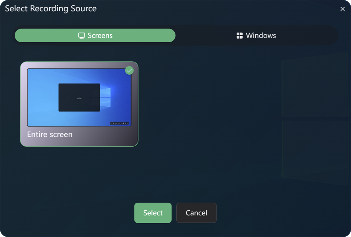Close the dialog with the X icon
The width and height of the screenshot is (351, 237).
click(x=343, y=9)
